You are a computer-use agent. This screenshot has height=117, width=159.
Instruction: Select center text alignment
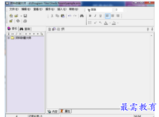(x=113, y=16)
